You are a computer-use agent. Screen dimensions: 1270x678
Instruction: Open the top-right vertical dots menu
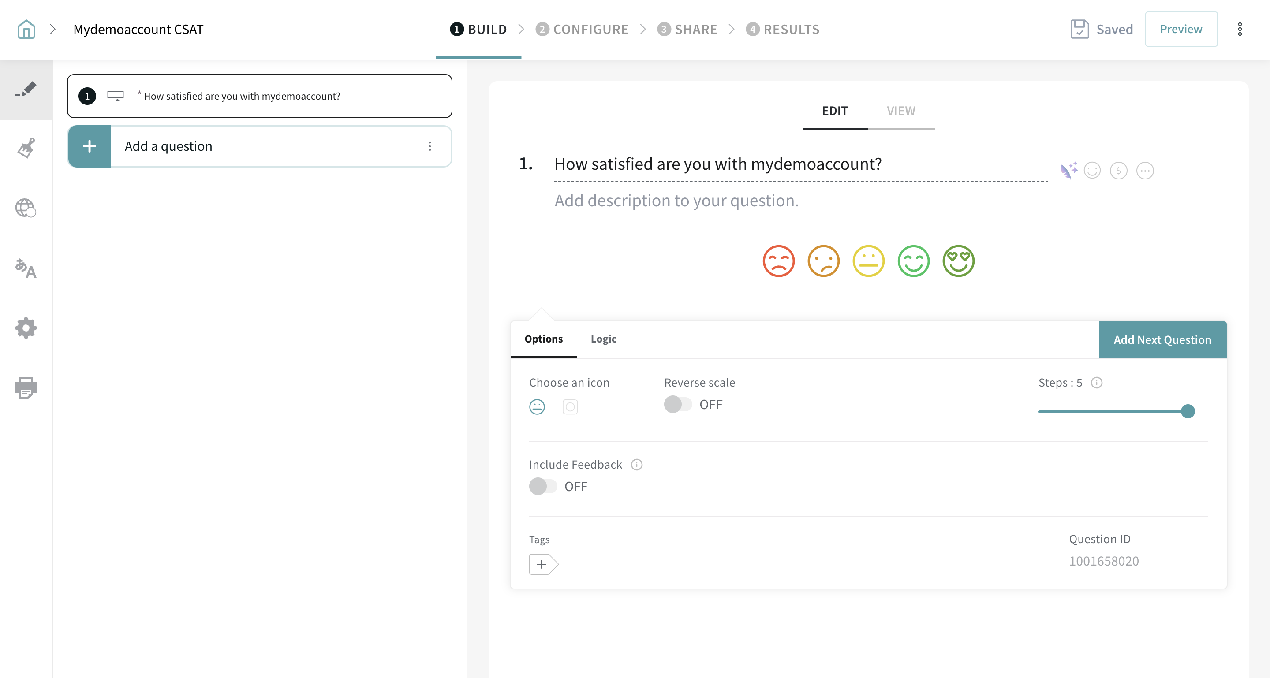(1240, 29)
